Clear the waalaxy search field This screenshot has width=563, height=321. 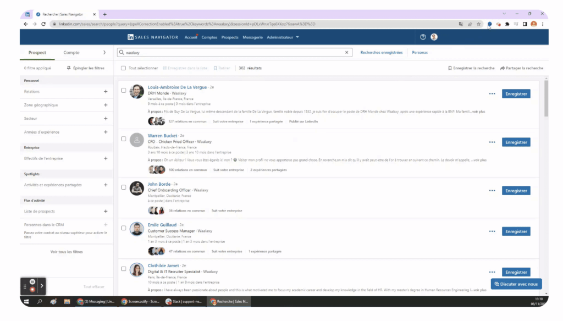[347, 53]
